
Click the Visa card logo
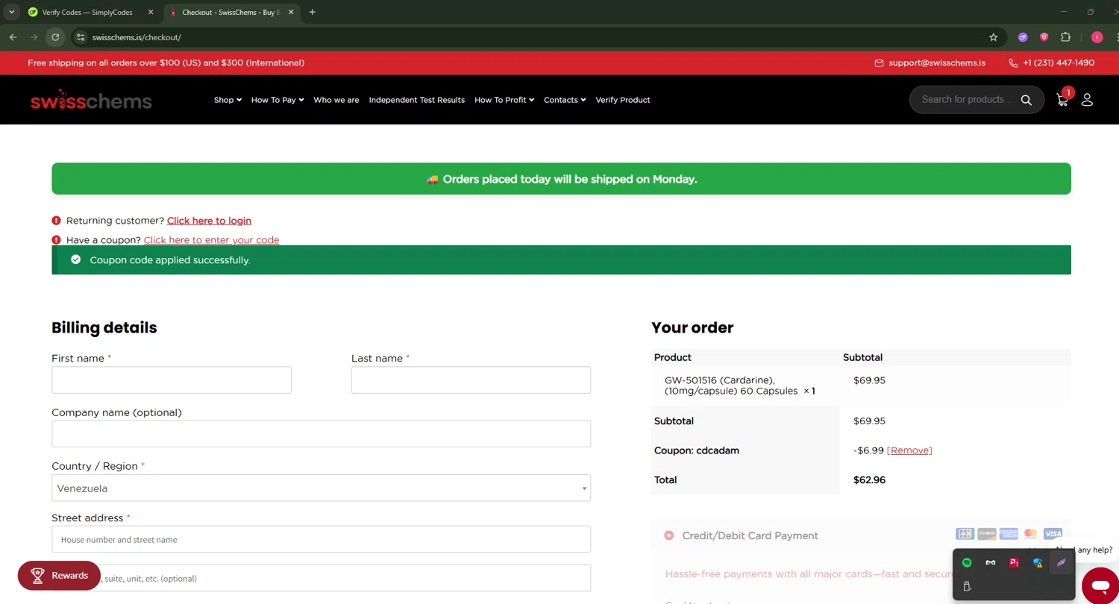pyautogui.click(x=1053, y=534)
